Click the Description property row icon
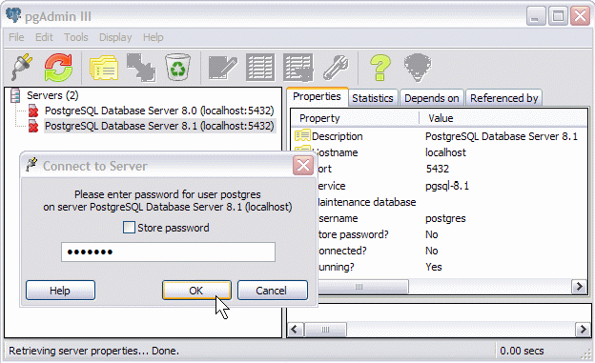 pos(302,135)
